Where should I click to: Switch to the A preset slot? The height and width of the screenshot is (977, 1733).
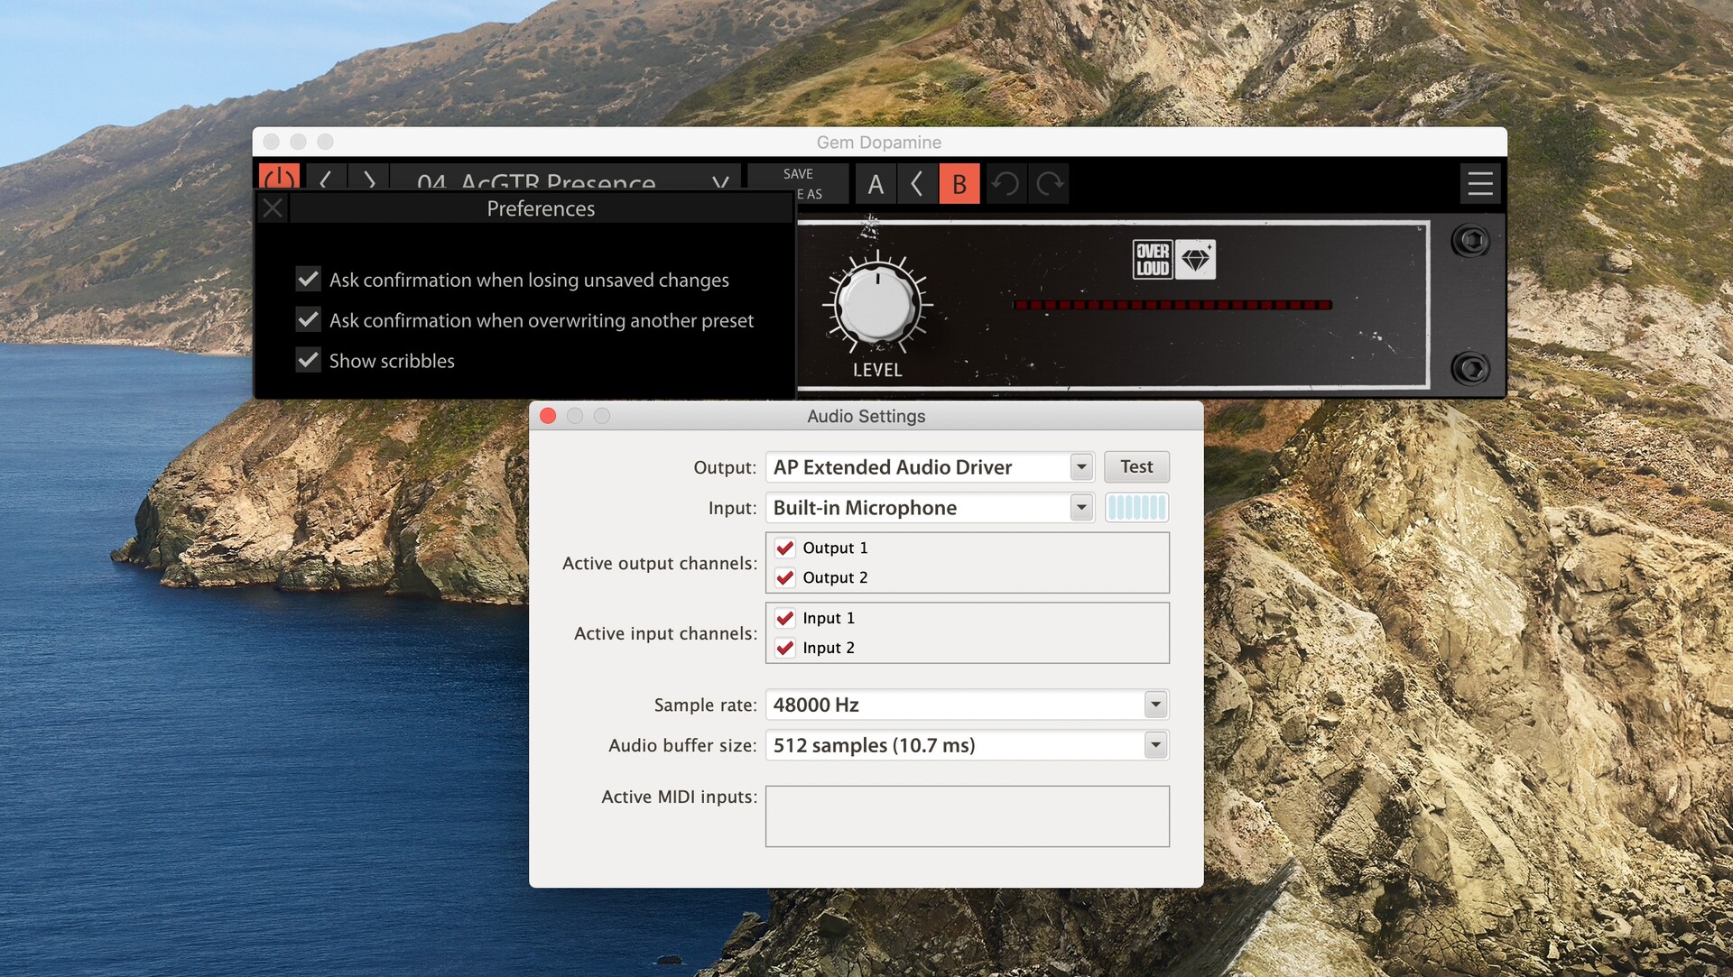[x=875, y=183]
